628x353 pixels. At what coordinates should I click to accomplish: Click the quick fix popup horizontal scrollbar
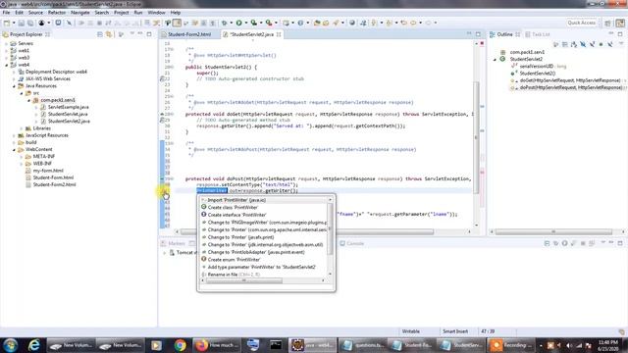pyautogui.click(x=243, y=280)
